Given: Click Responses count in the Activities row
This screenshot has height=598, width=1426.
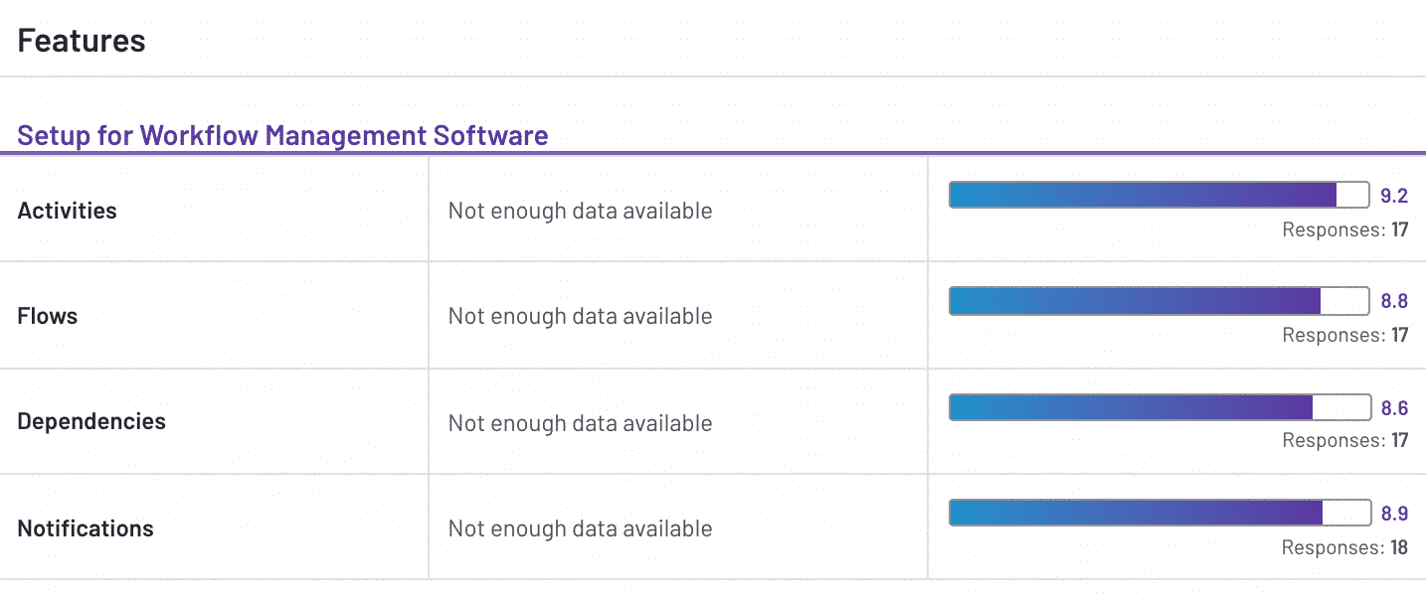Looking at the screenshot, I should pos(1344,230).
